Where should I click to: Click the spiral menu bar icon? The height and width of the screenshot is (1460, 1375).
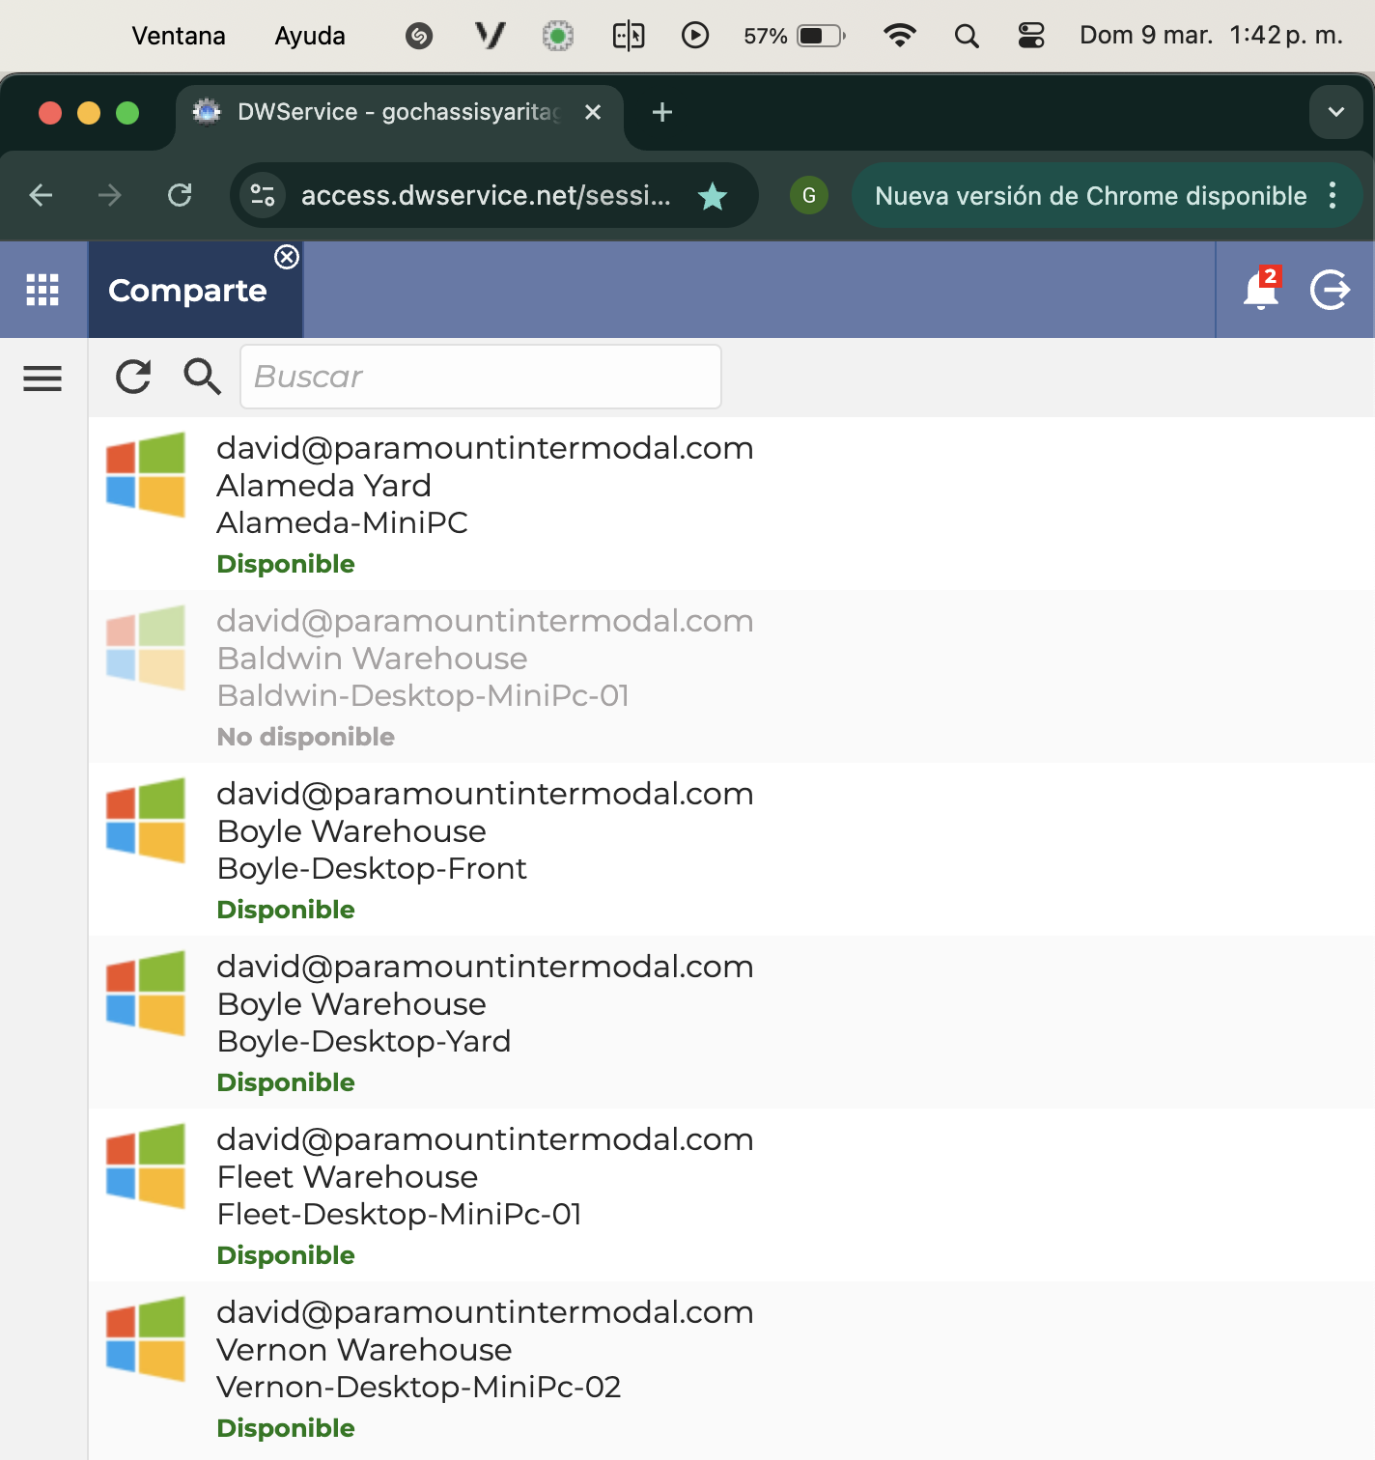[x=419, y=37]
